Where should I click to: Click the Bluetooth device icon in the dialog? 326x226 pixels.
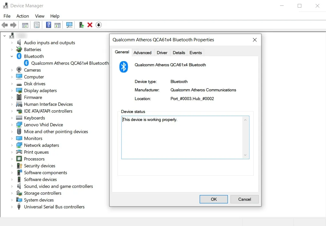click(x=123, y=67)
